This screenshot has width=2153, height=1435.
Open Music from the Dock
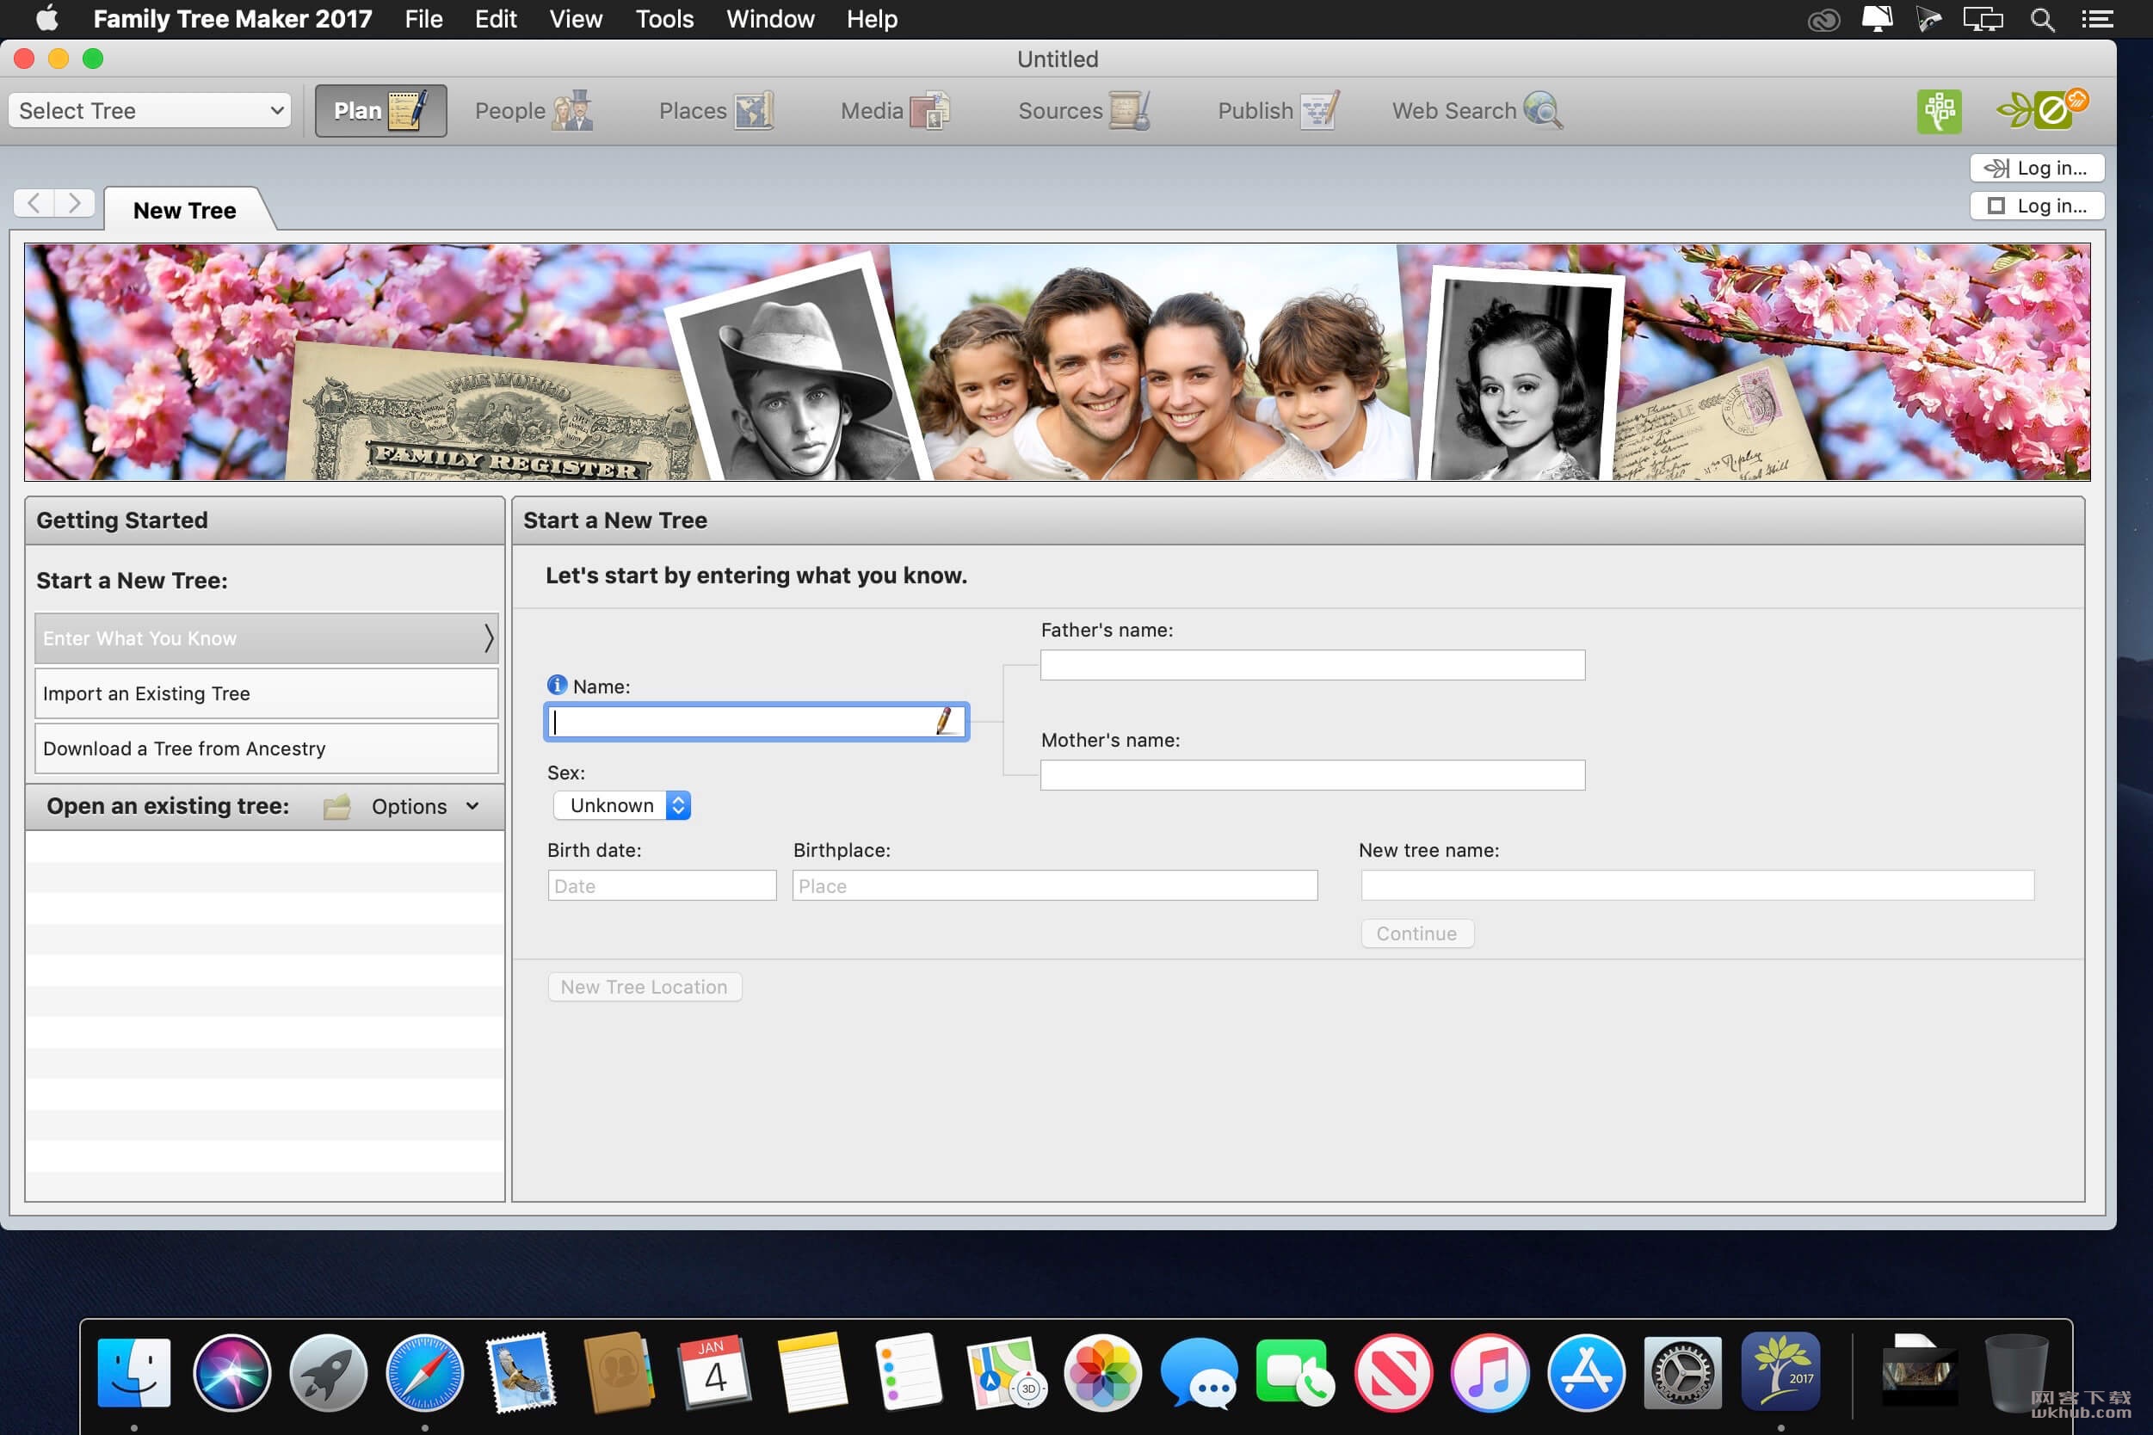tap(1490, 1373)
